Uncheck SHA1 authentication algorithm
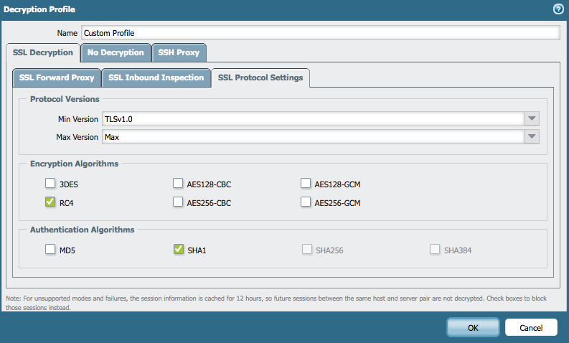 pos(178,250)
